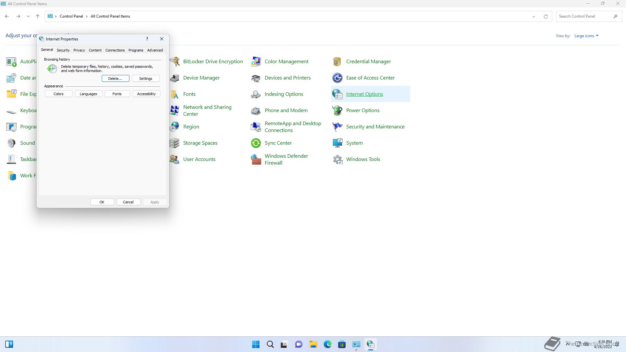Viewport: 626px width, 352px height.
Task: Open the Programs tab
Action: coord(136,50)
